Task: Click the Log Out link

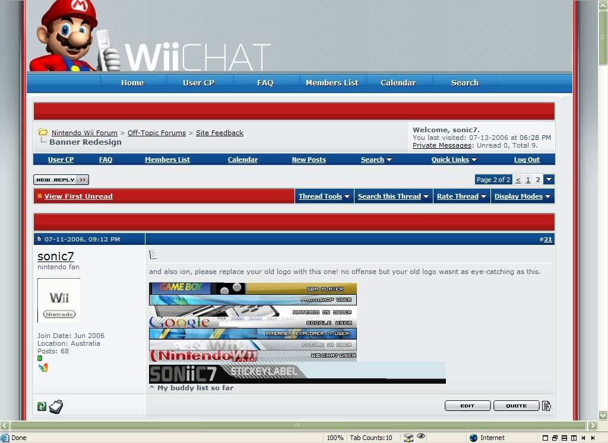Action: click(x=527, y=160)
